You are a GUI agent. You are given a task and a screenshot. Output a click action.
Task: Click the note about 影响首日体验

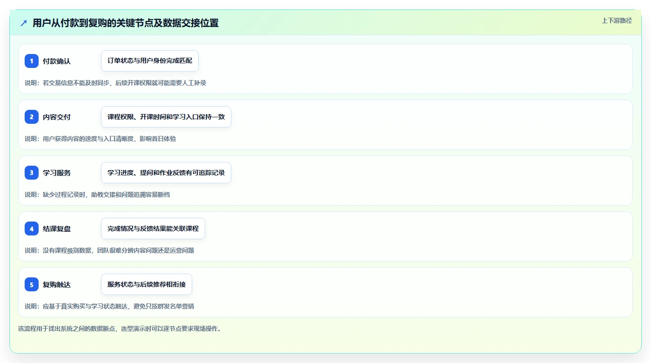coord(101,139)
